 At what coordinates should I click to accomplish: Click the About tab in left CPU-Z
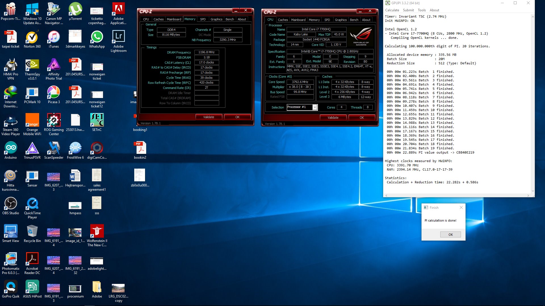(242, 19)
